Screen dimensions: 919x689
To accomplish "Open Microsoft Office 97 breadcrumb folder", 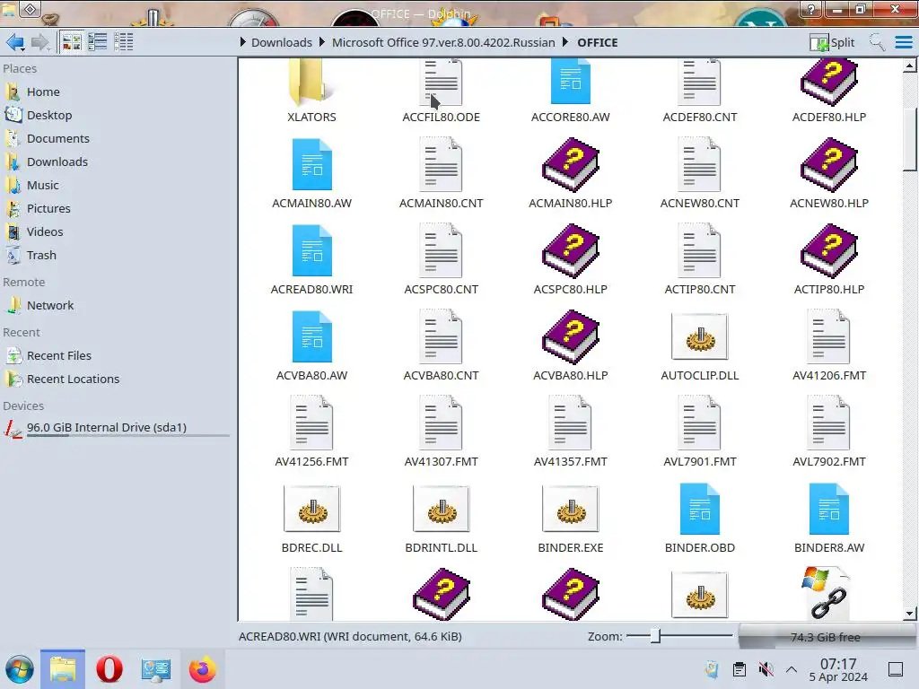I will coord(443,42).
